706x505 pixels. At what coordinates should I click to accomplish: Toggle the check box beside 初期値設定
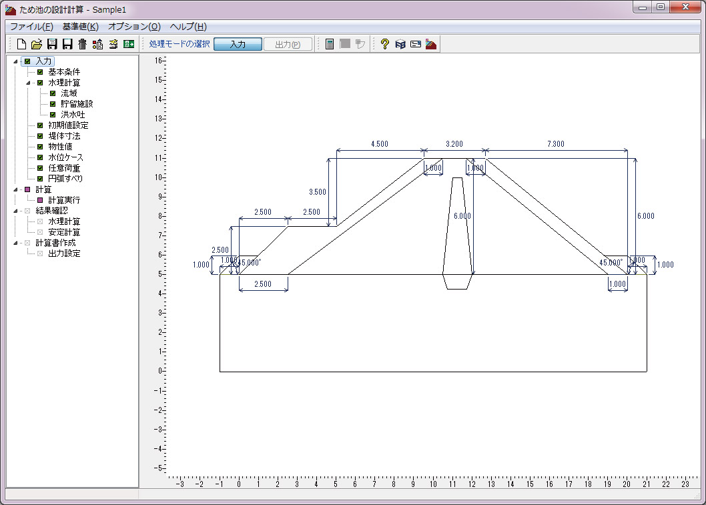pos(40,125)
